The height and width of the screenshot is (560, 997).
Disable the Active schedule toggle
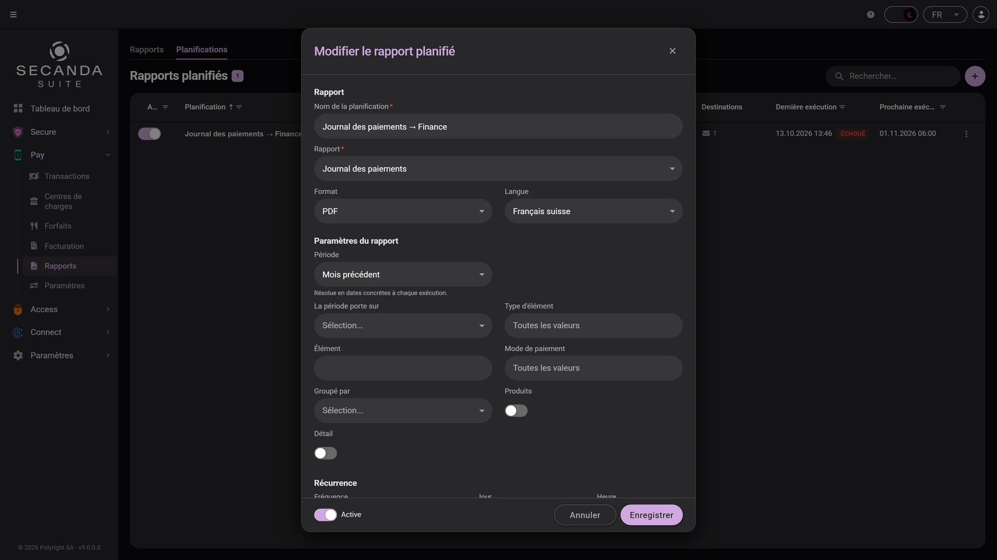tap(326, 515)
